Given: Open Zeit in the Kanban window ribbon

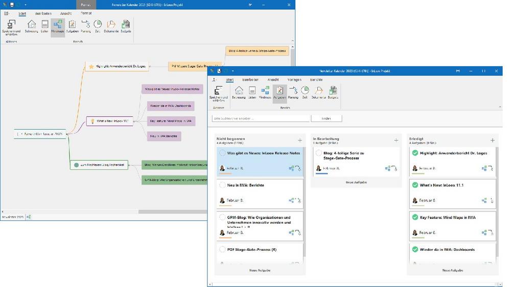Looking at the screenshot, I should (x=305, y=92).
